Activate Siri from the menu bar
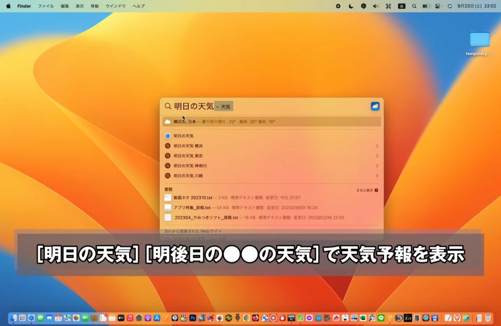 click(450, 6)
